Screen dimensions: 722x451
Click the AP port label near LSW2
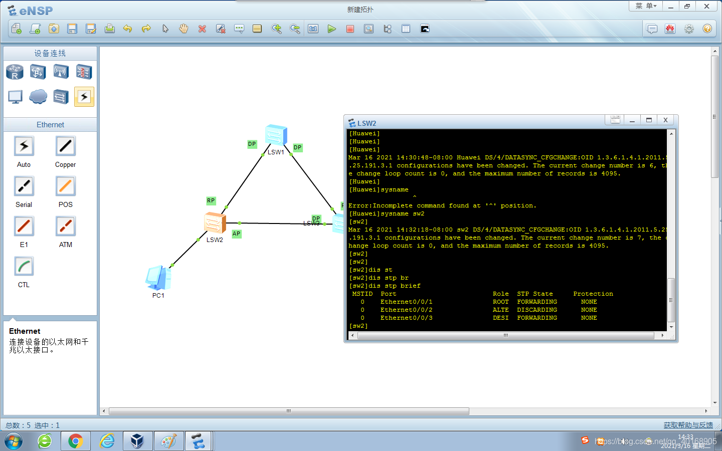[236, 234]
